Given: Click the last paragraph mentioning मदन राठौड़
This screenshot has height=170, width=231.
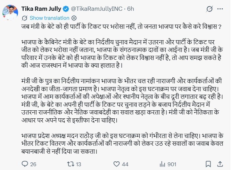Looking at the screenshot, I should click(122, 144).
